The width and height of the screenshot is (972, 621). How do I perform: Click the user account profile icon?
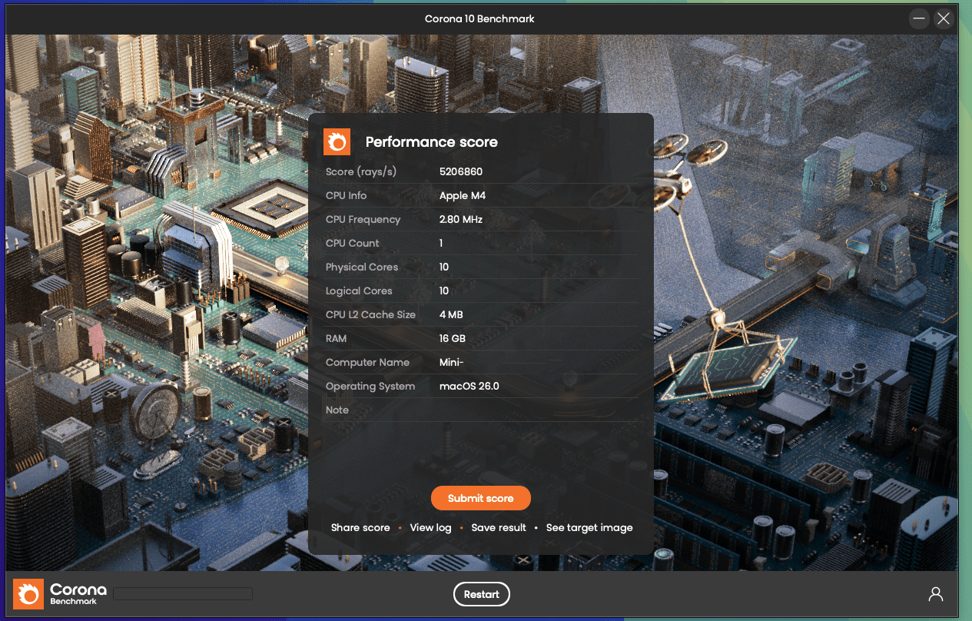click(936, 594)
